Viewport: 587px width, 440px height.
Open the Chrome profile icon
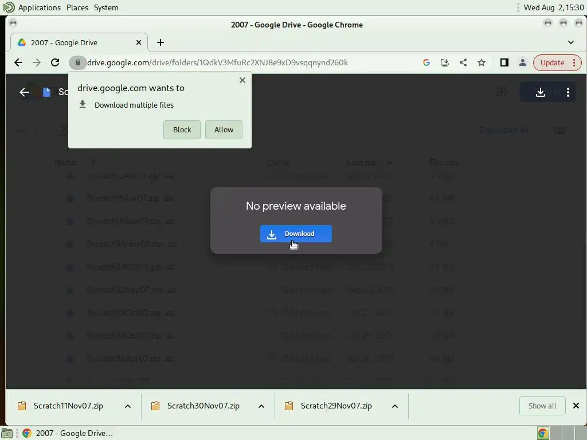pyautogui.click(x=523, y=62)
